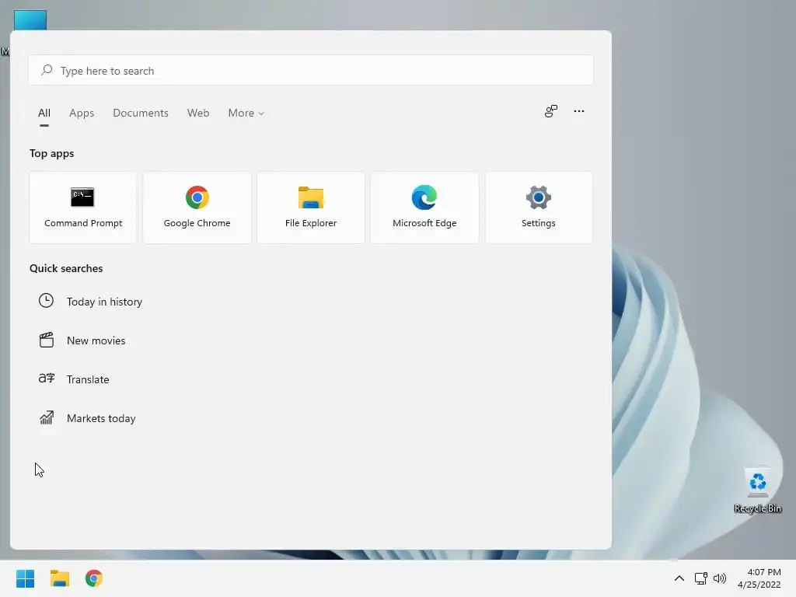Switch to the Documents tab
Viewport: 796px width, 597px height.
click(x=141, y=113)
